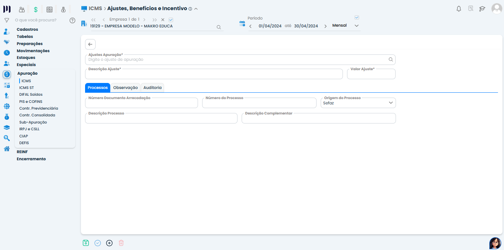The width and height of the screenshot is (504, 250).
Task: Open ICMS ST in the Apuração menu
Action: point(26,88)
